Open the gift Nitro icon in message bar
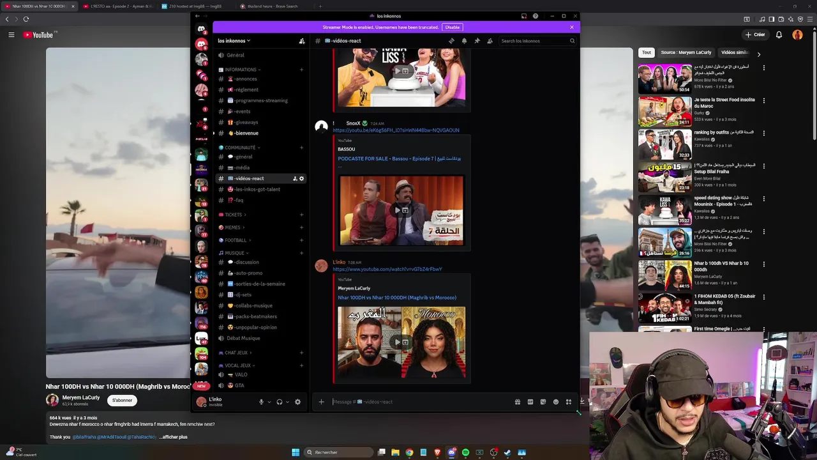The width and height of the screenshot is (817, 460). pyautogui.click(x=518, y=402)
